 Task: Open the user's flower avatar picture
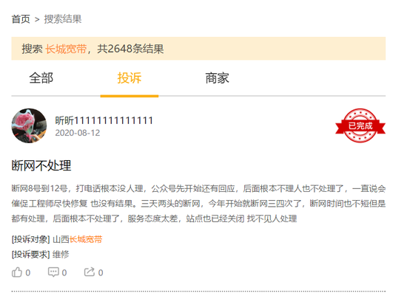(x=29, y=125)
